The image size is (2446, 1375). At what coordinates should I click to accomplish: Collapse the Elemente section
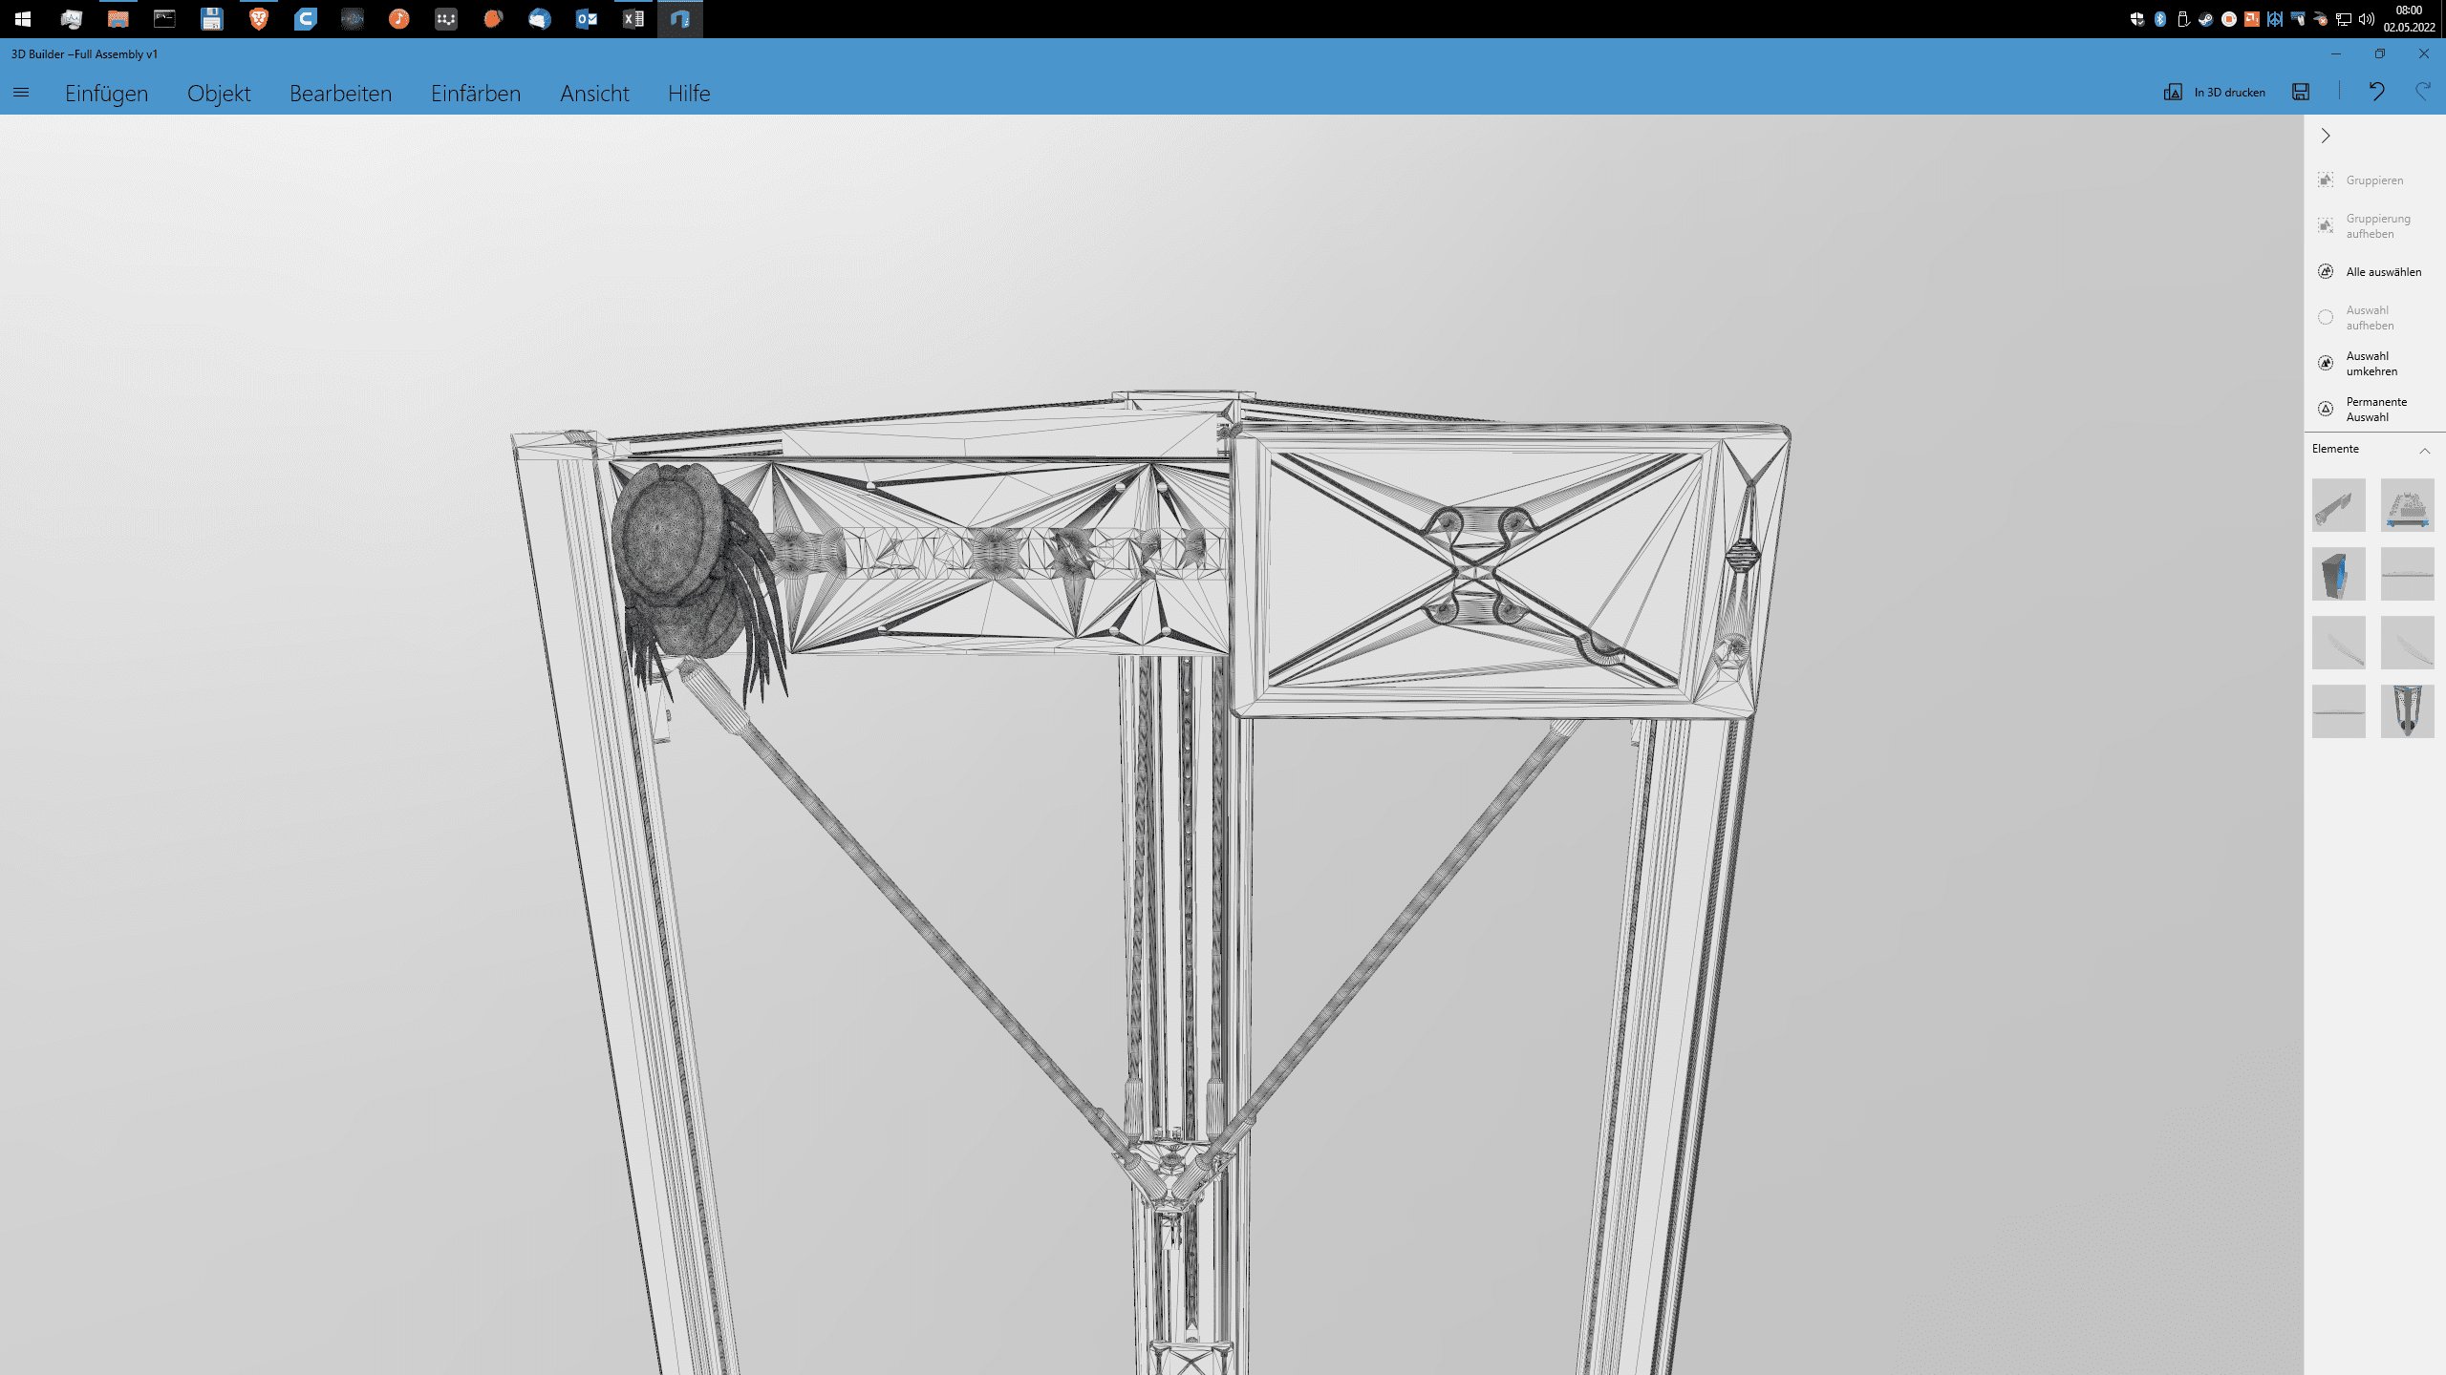click(x=2424, y=450)
